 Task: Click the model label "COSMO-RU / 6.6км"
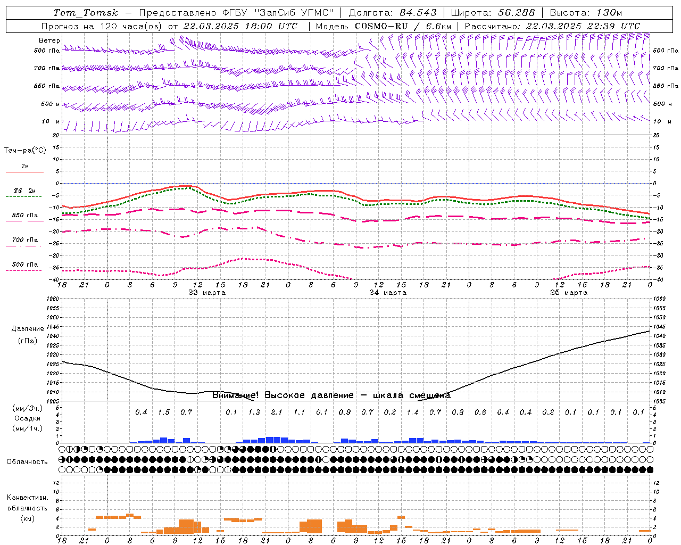coord(403,26)
